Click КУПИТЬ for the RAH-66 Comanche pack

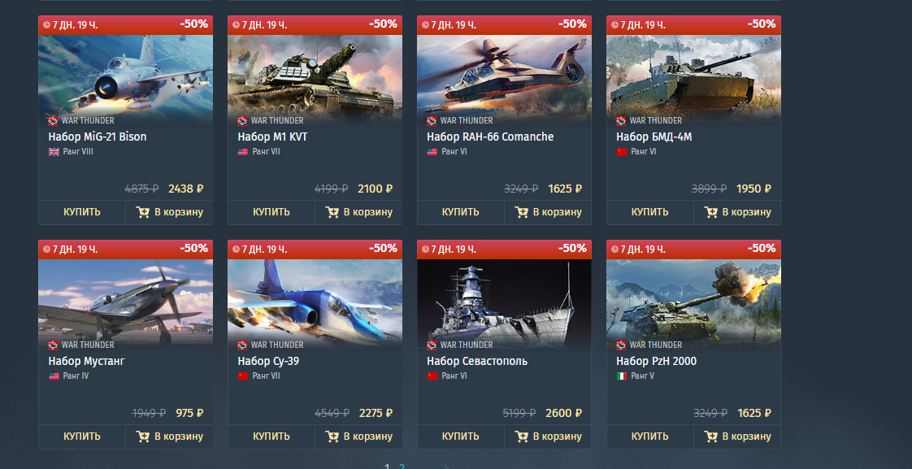coord(461,212)
